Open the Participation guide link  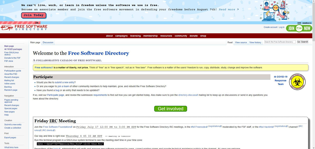pos(13,71)
